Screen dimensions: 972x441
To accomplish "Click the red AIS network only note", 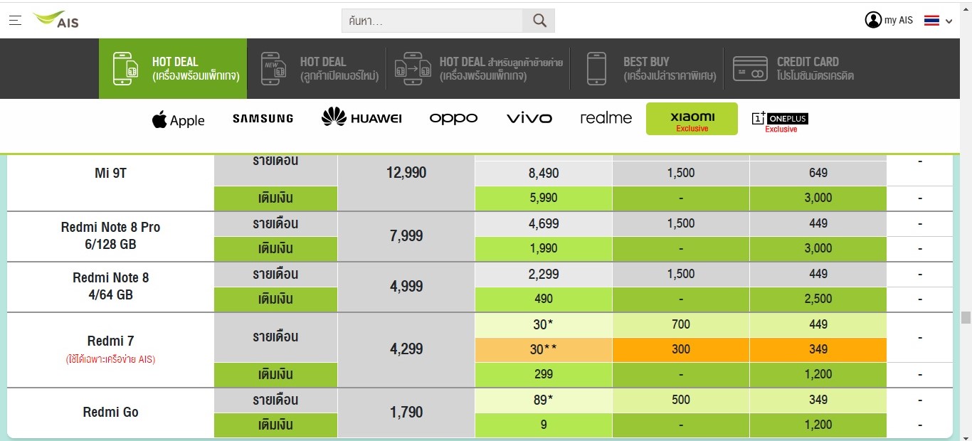I will click(x=110, y=360).
